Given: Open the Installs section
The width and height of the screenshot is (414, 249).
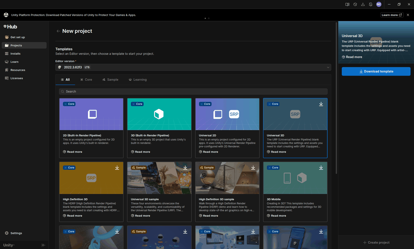Looking at the screenshot, I should click(x=24, y=54).
